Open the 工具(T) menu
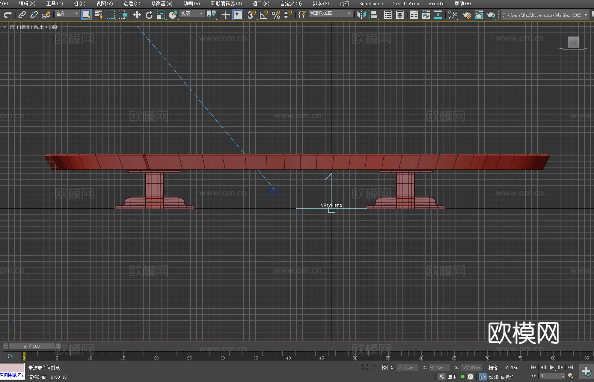 tap(54, 3)
